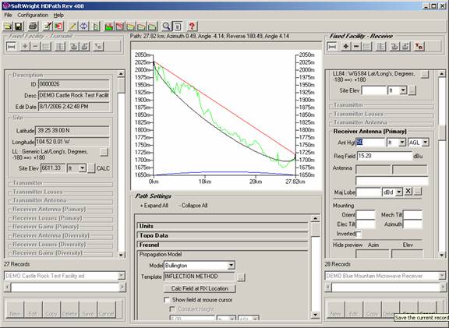Click Hide preview in receiver antenna panel
449x328 pixels.
tap(348, 245)
